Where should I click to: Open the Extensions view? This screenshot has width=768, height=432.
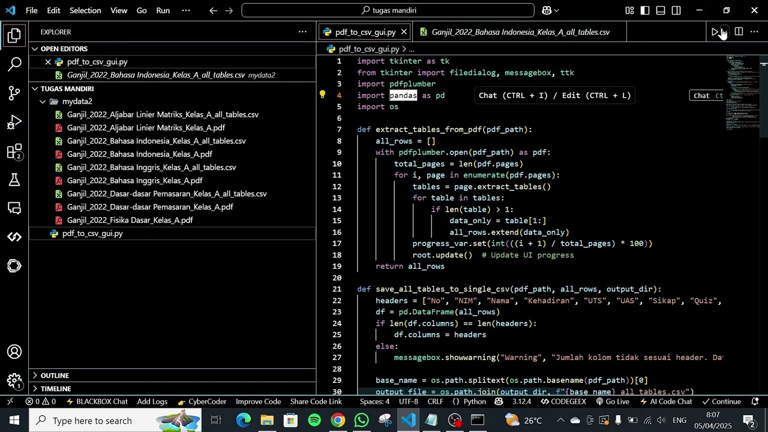coord(14,152)
